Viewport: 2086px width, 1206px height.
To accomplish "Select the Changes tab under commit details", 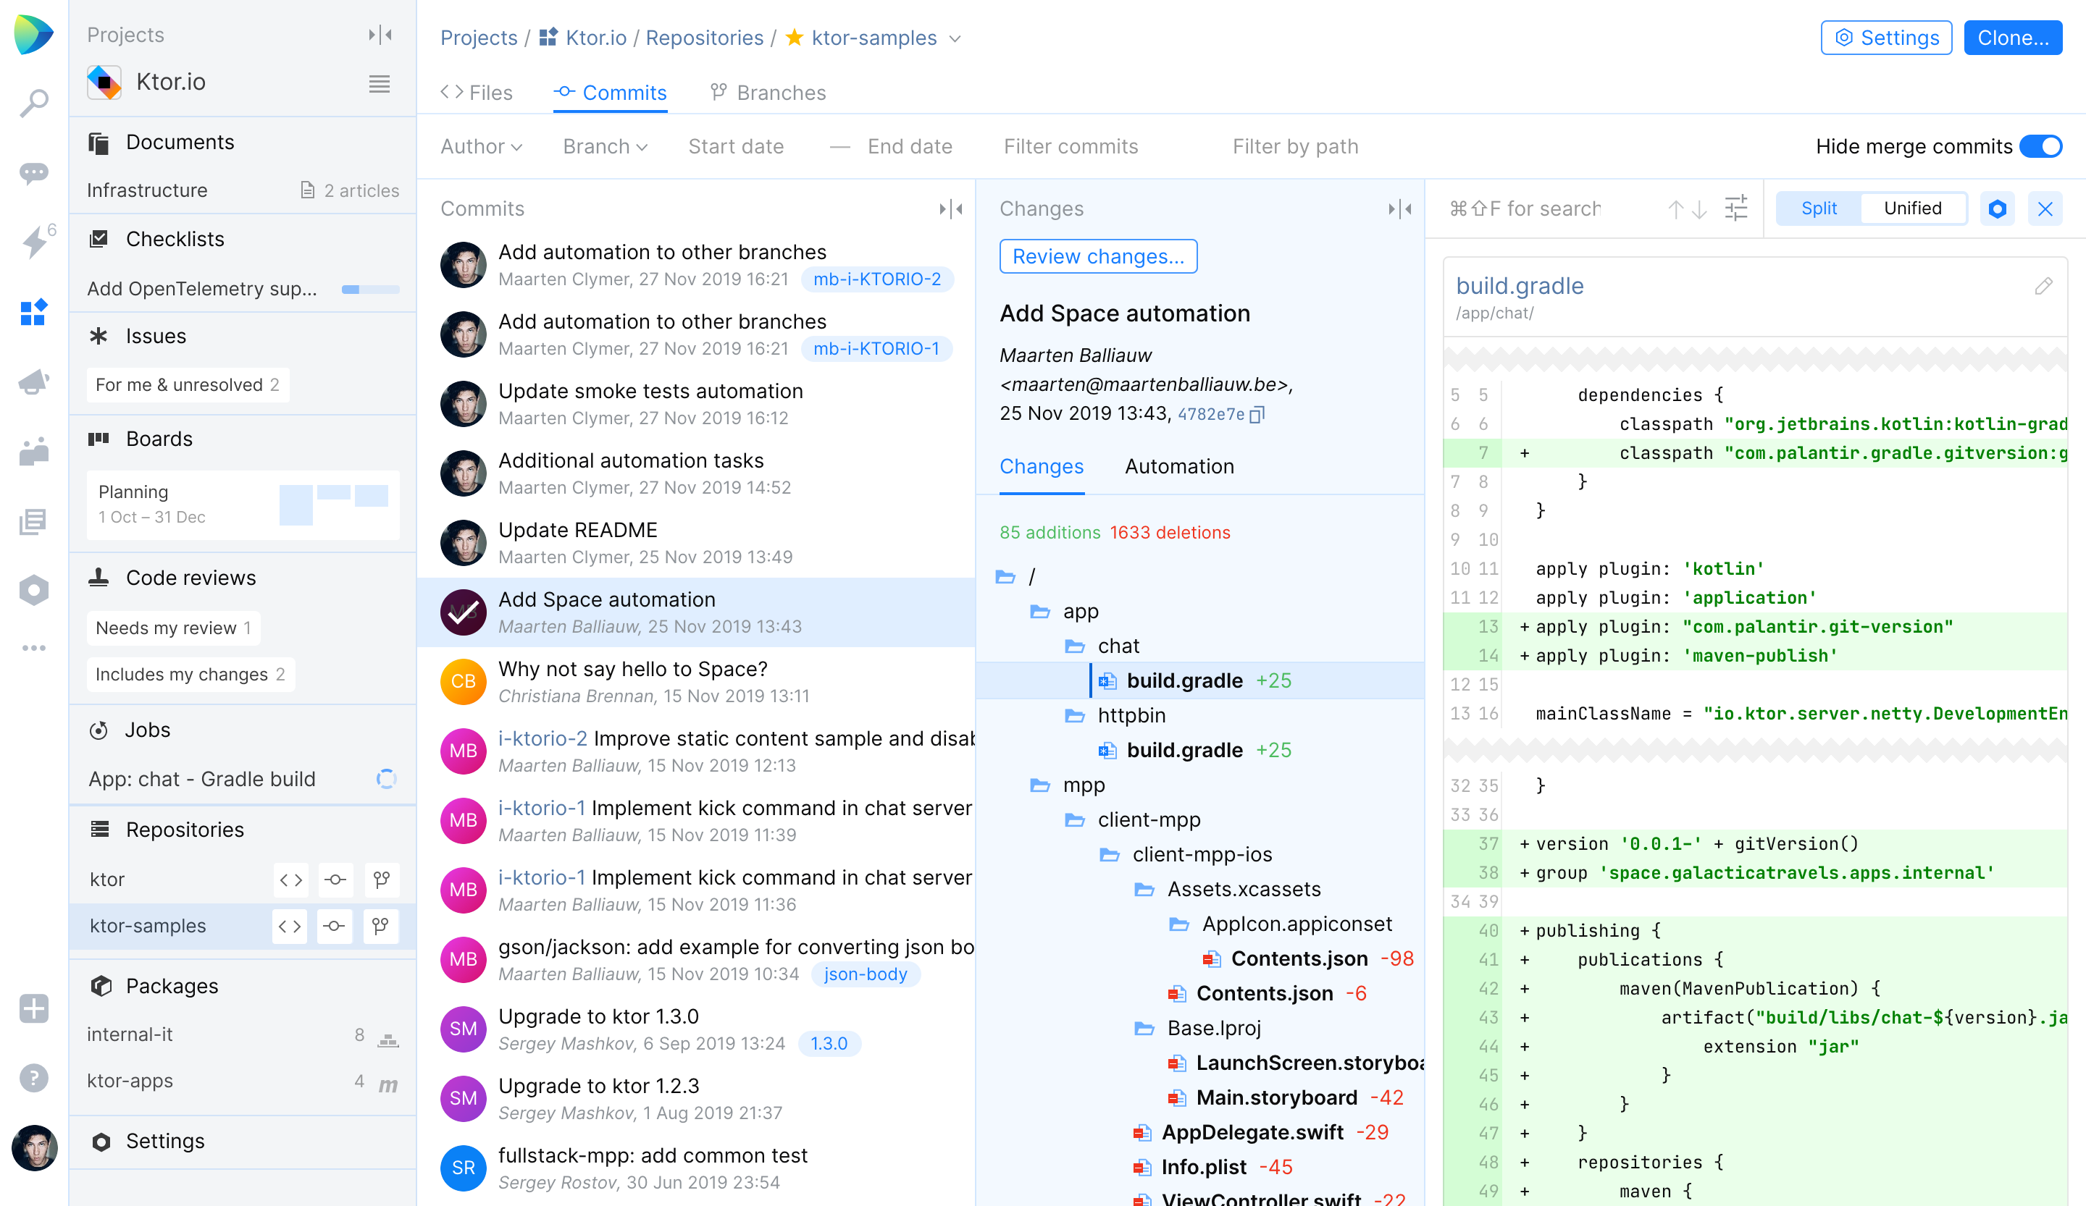I will coord(1042,466).
